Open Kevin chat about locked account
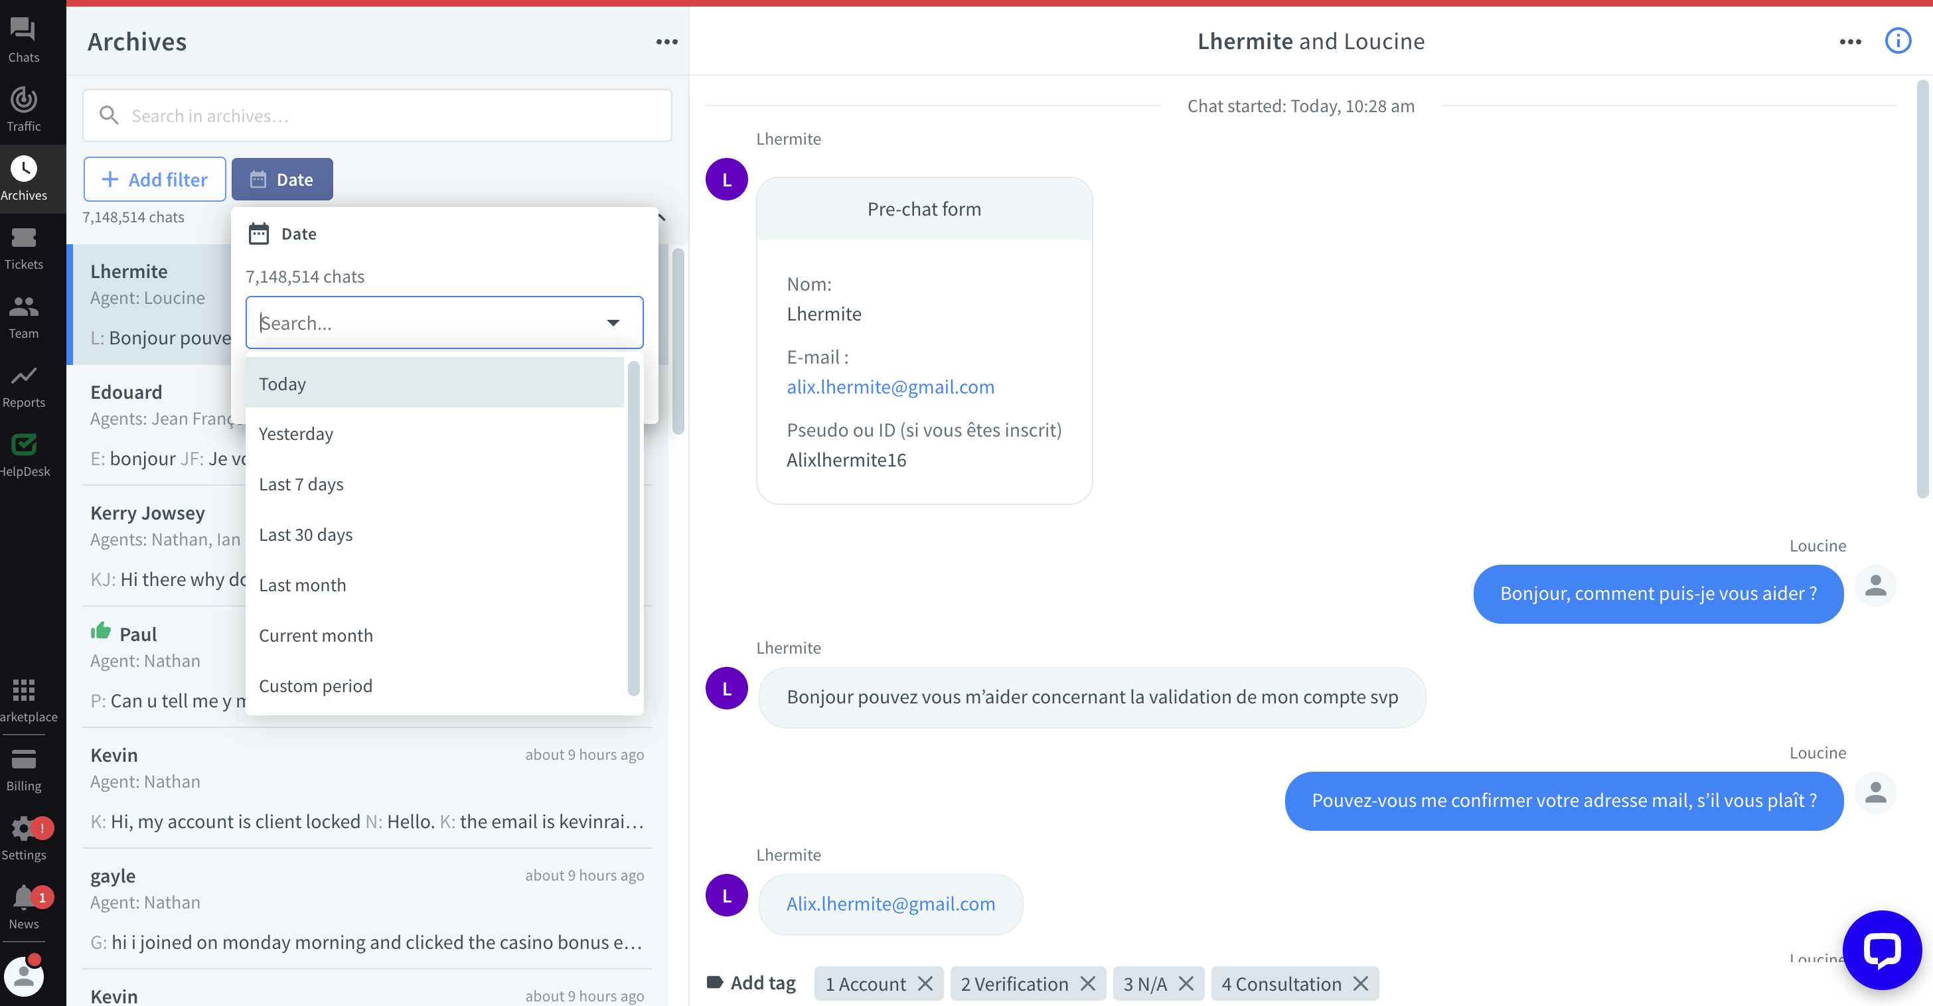The height and width of the screenshot is (1006, 1933). (x=367, y=787)
